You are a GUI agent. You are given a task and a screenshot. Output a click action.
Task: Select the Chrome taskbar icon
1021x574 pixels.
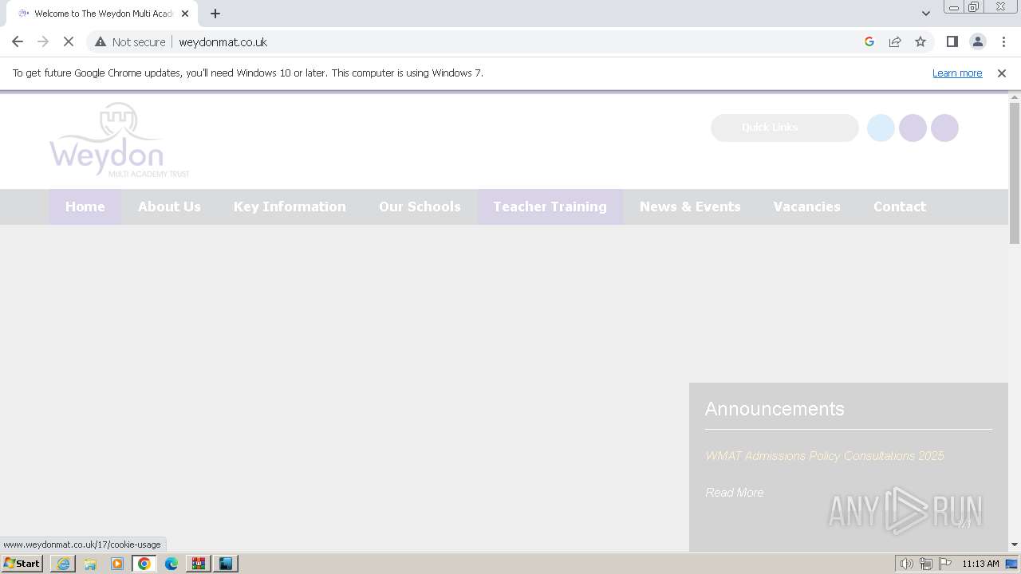tap(144, 564)
